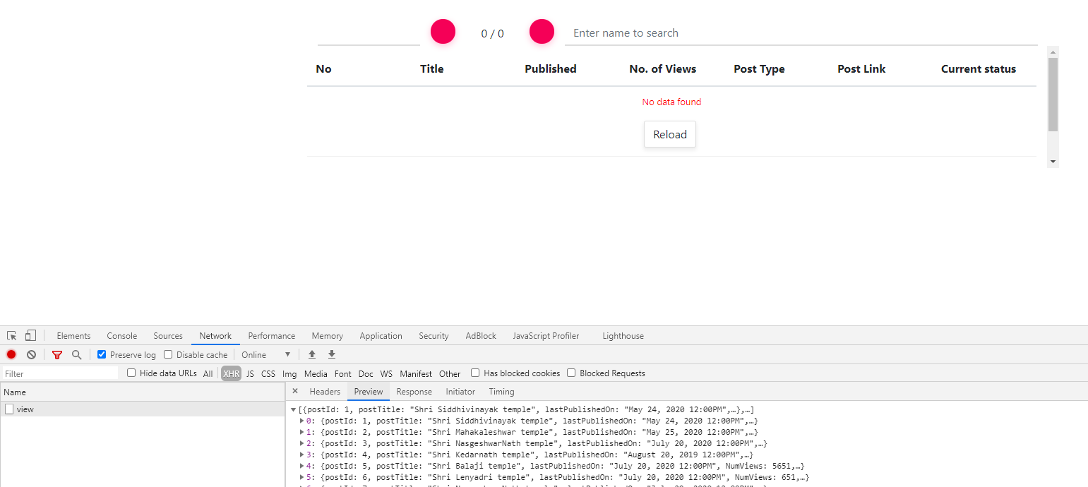Select the inspect element cursor tool
Viewport: 1088px width, 487px height.
pyautogui.click(x=11, y=335)
